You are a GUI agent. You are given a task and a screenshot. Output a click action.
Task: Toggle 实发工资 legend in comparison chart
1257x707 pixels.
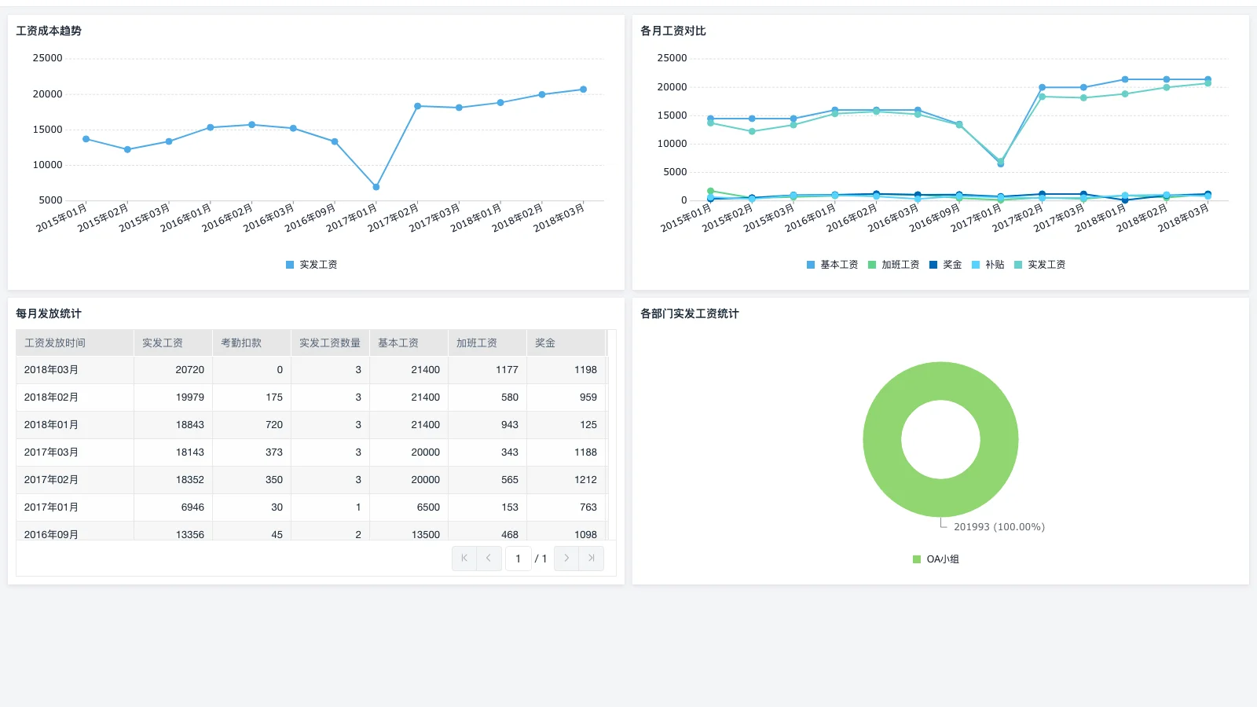pos(1039,265)
